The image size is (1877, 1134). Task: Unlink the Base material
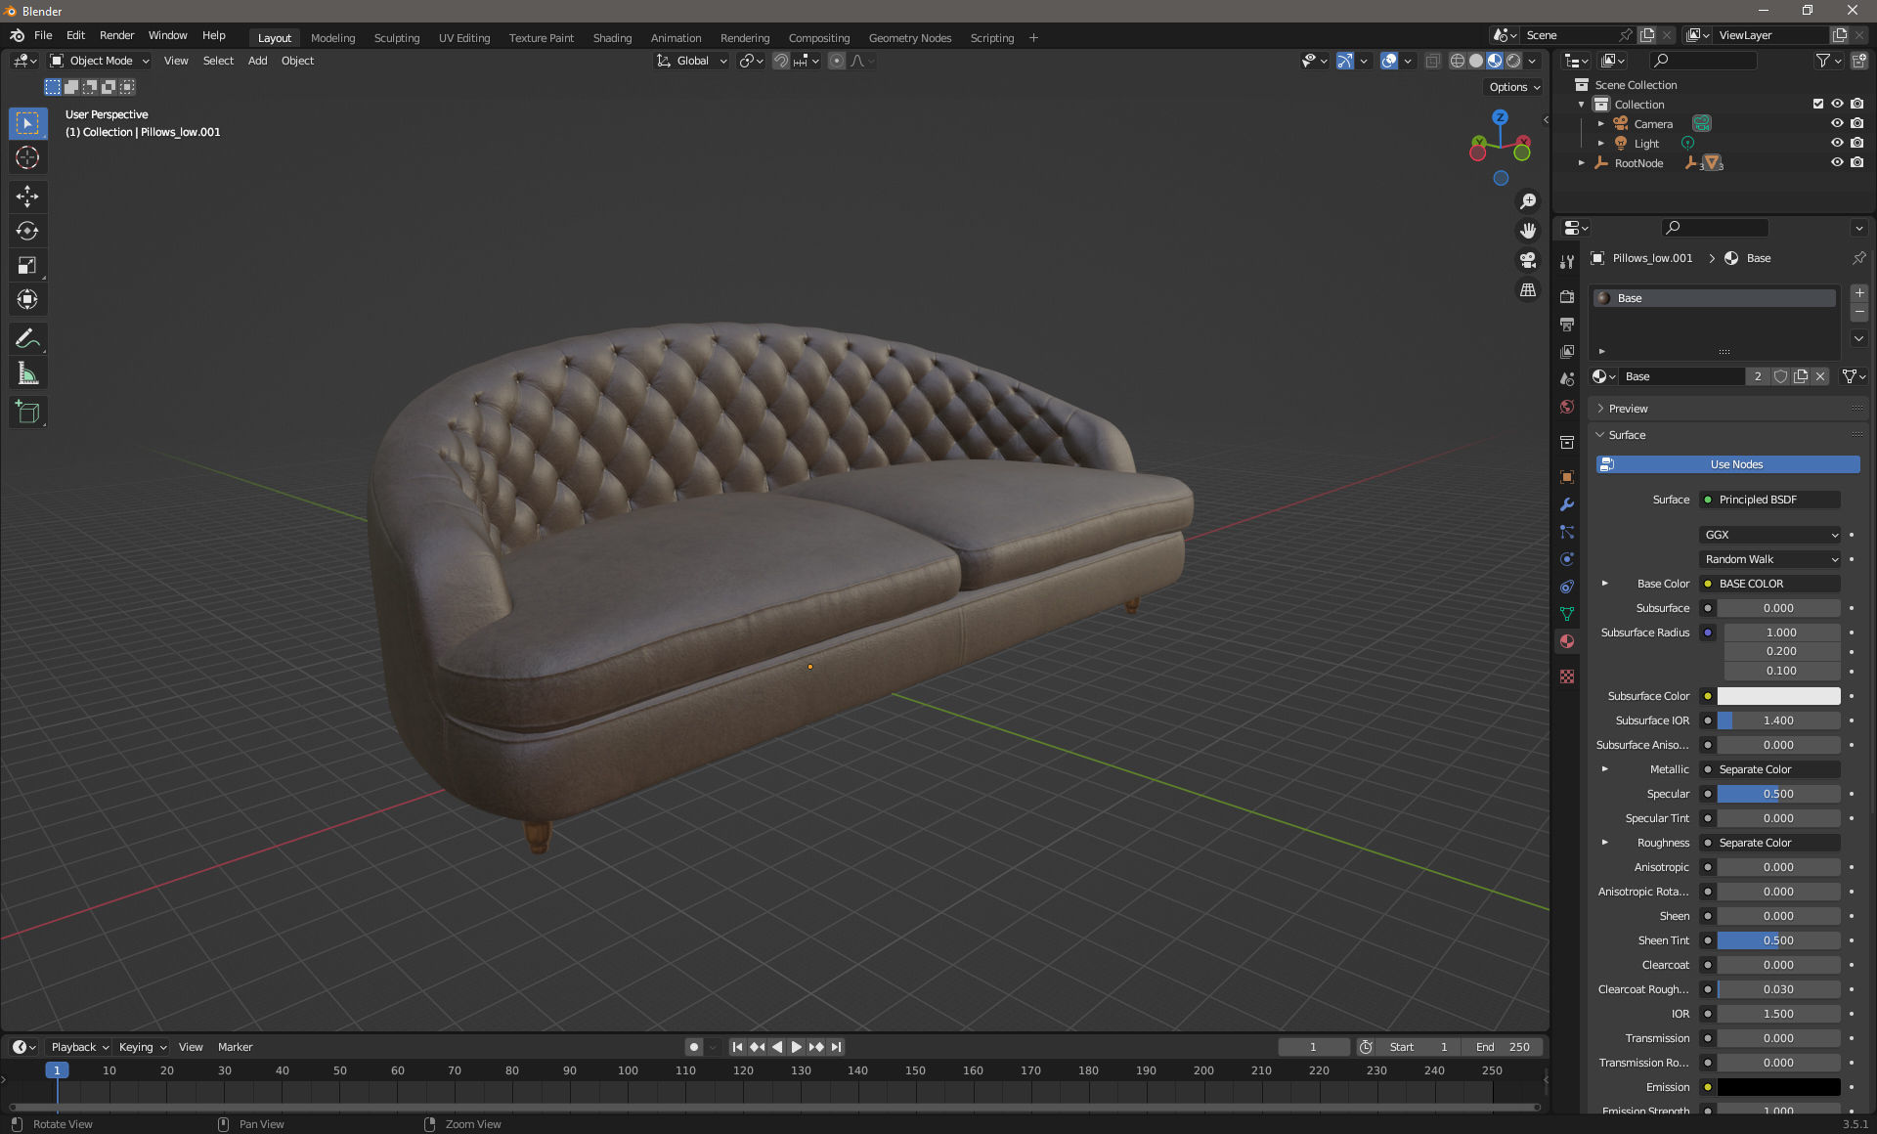tap(1820, 376)
